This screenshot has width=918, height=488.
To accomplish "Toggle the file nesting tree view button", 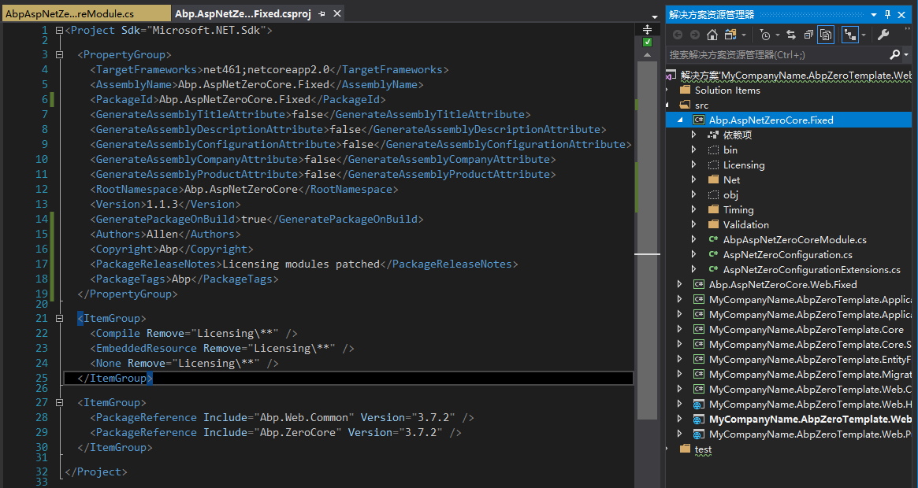I will tap(849, 35).
